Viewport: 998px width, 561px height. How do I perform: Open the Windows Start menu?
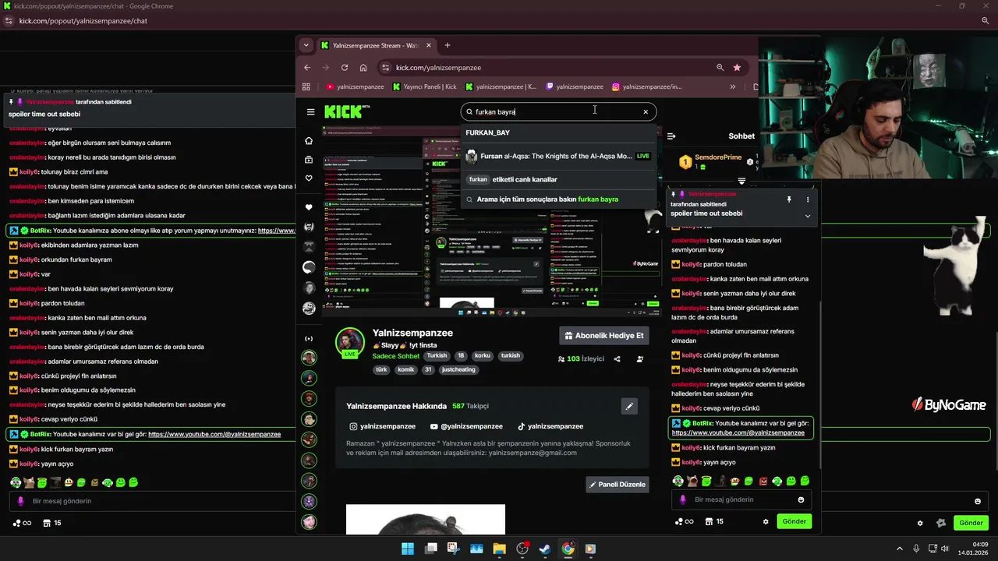click(x=408, y=549)
